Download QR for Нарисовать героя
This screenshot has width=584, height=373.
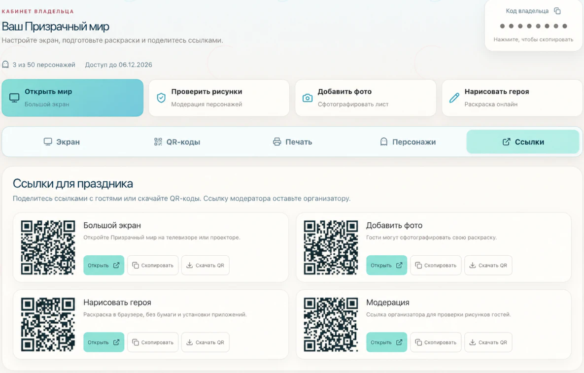click(205, 342)
